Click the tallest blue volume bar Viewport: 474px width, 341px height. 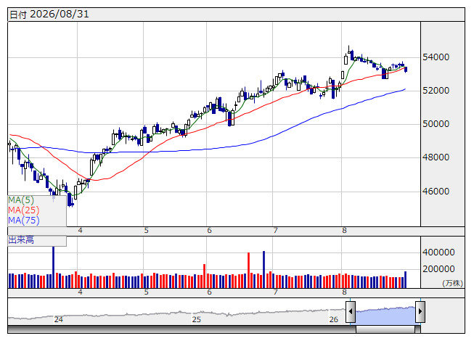[x=54, y=267]
